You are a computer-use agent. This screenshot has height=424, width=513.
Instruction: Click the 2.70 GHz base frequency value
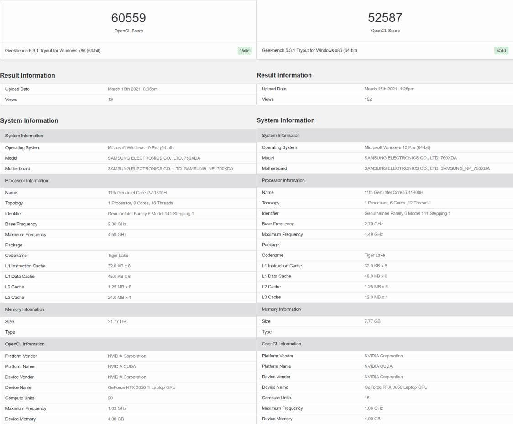[x=373, y=224]
